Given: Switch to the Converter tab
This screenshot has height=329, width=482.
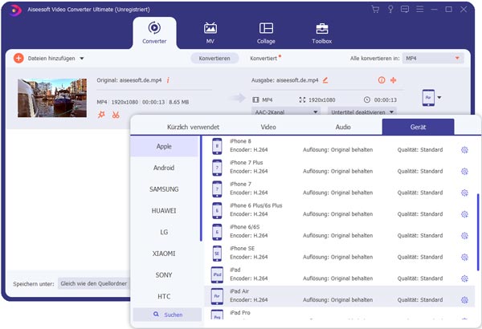Looking at the screenshot, I should [x=154, y=33].
